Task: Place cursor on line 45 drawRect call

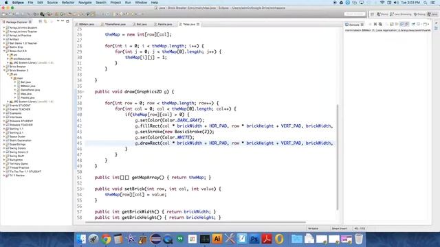Action: (234, 143)
